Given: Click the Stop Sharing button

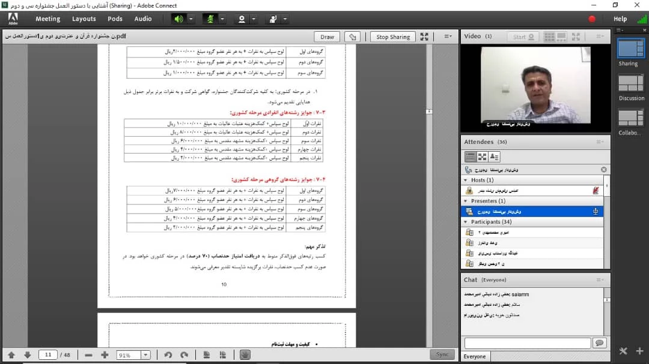Looking at the screenshot, I should pyautogui.click(x=393, y=37).
